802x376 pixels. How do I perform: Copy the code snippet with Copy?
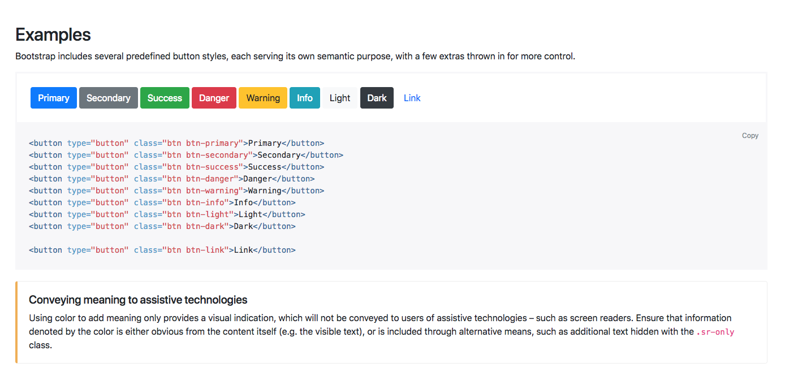click(750, 136)
